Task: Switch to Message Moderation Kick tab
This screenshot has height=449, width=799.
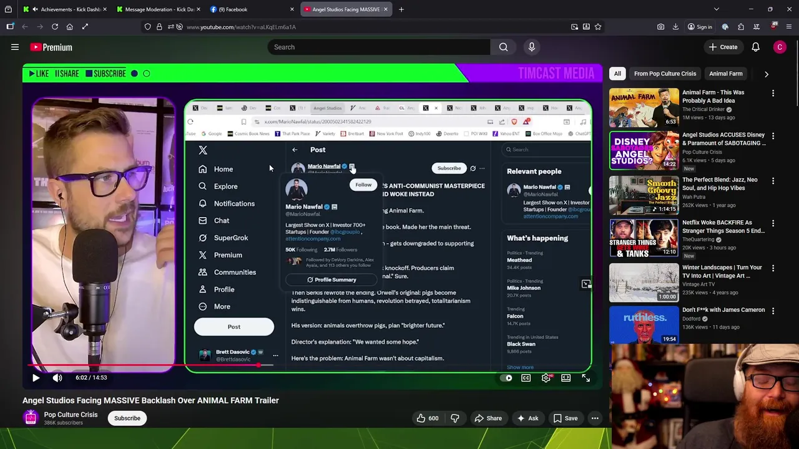Action: pos(159,9)
